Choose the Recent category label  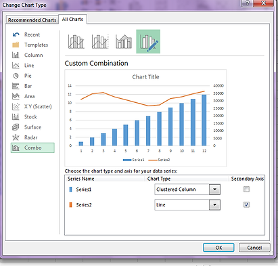[x=32, y=35]
